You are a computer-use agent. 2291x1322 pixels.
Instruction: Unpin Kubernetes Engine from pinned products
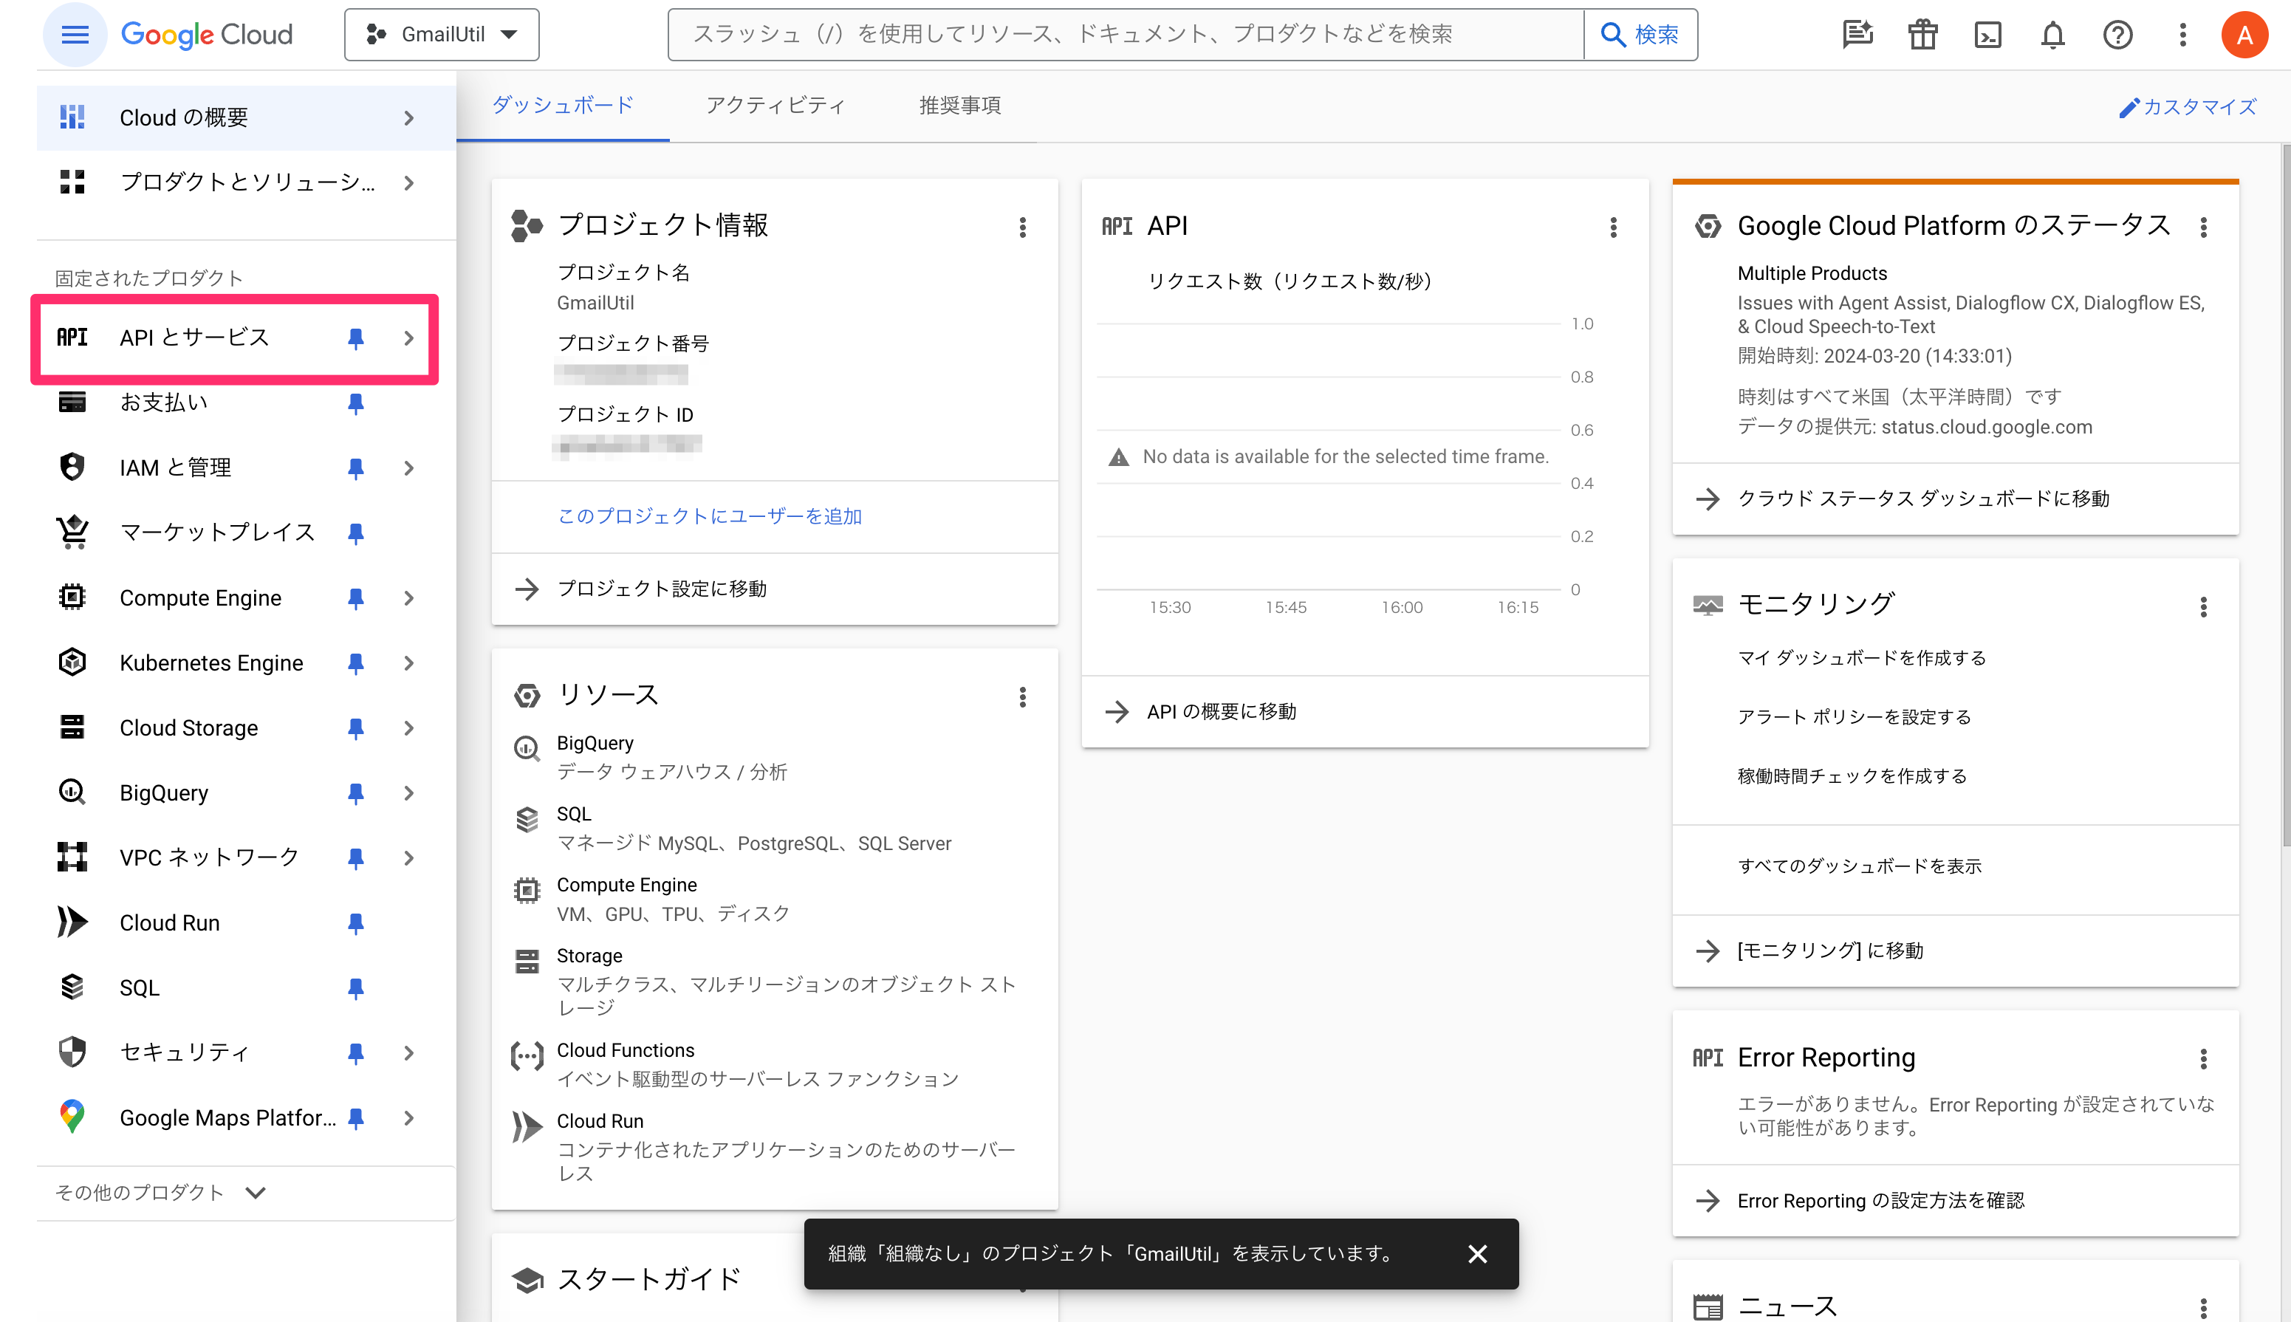click(x=356, y=662)
